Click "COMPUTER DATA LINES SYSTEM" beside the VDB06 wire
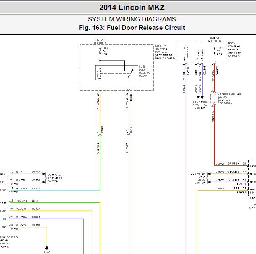The height and width of the screenshot is (254, 256). click(198, 178)
